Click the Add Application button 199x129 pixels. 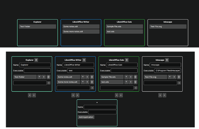click(x=86, y=117)
